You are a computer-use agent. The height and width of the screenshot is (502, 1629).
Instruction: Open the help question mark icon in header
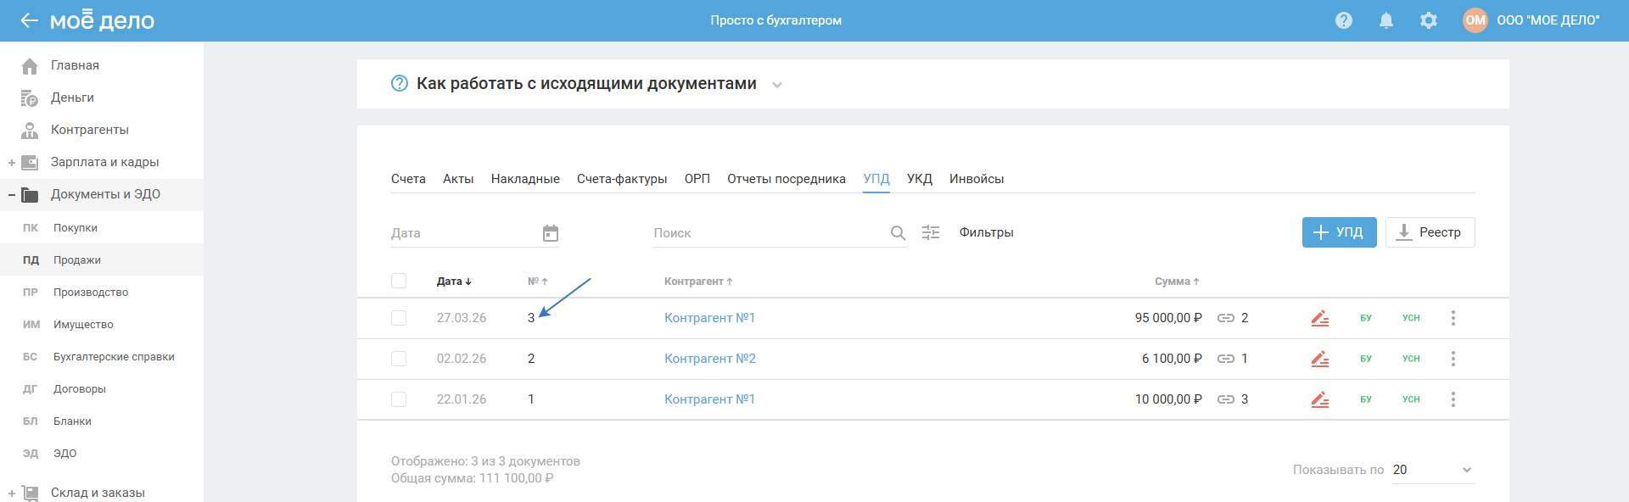(1344, 20)
